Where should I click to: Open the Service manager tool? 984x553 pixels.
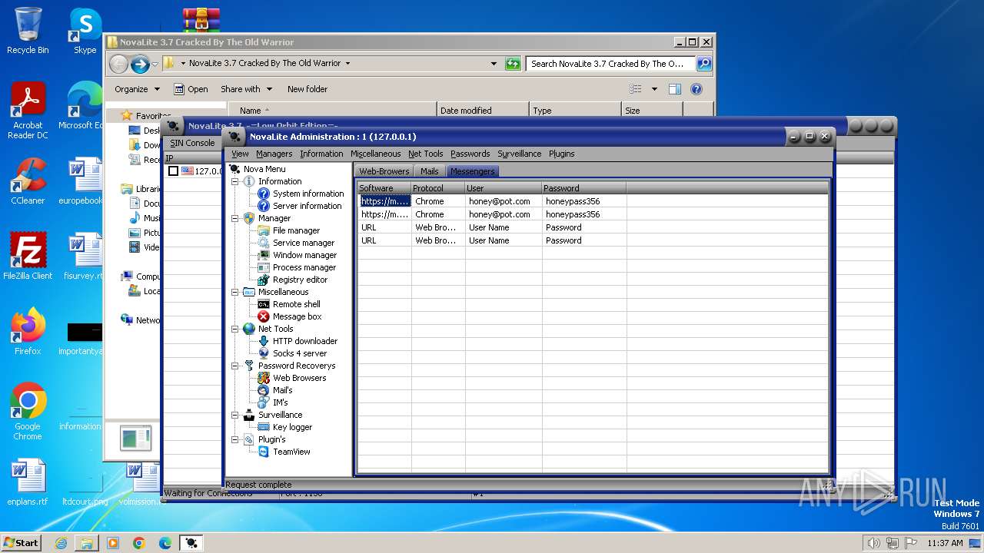point(304,243)
